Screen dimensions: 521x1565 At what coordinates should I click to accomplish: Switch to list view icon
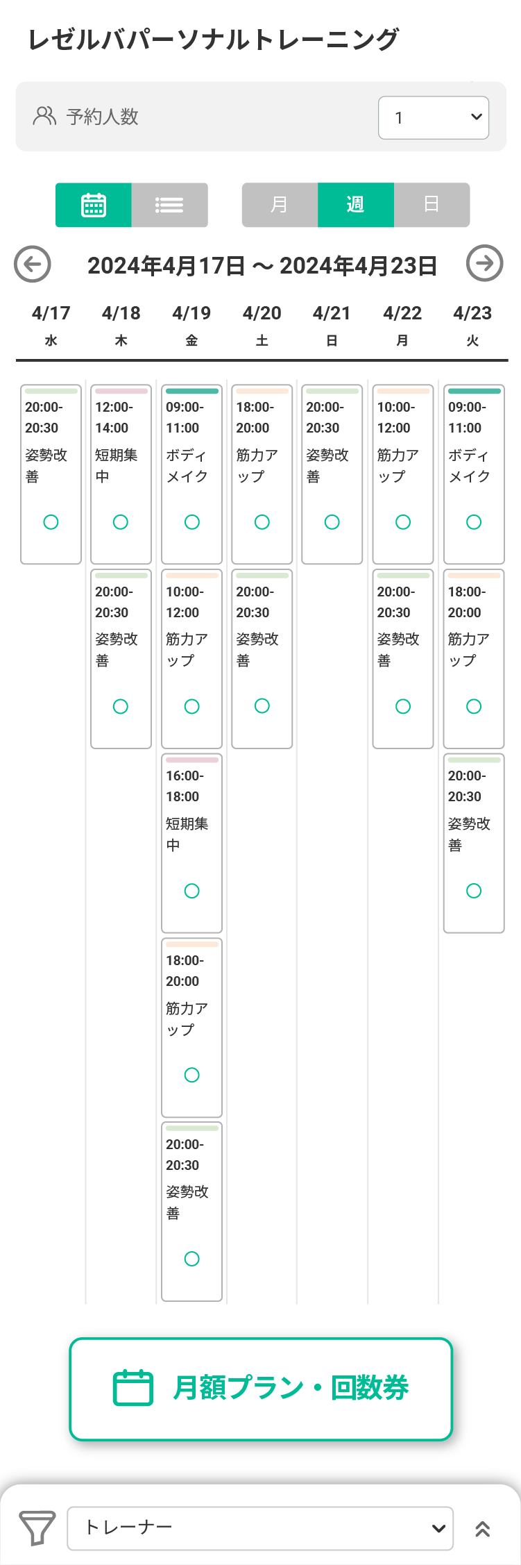coord(169,205)
